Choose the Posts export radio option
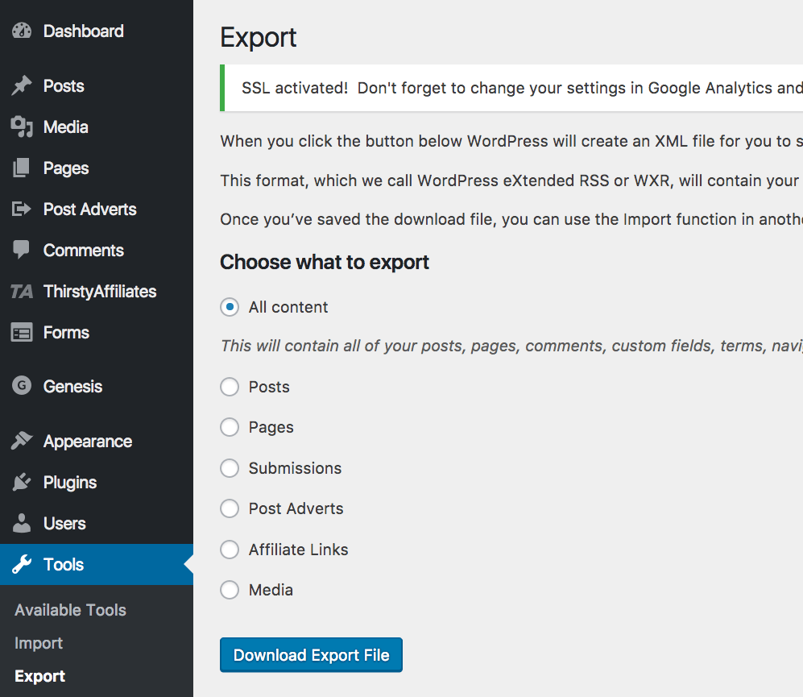Screen dimensions: 803x697 [x=230, y=387]
